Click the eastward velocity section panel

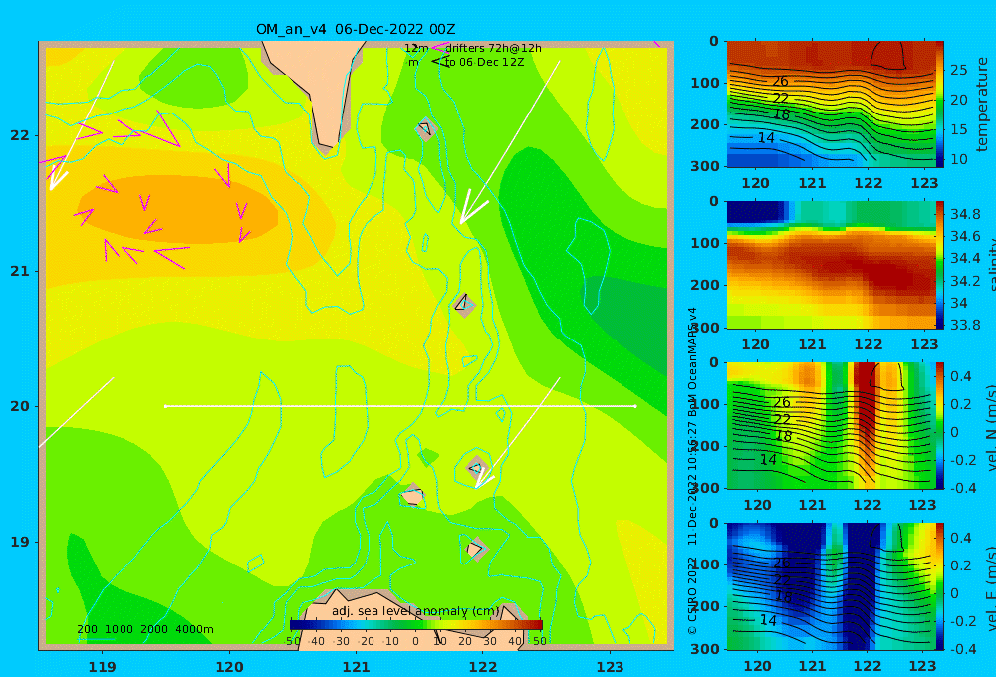pyautogui.click(x=831, y=586)
